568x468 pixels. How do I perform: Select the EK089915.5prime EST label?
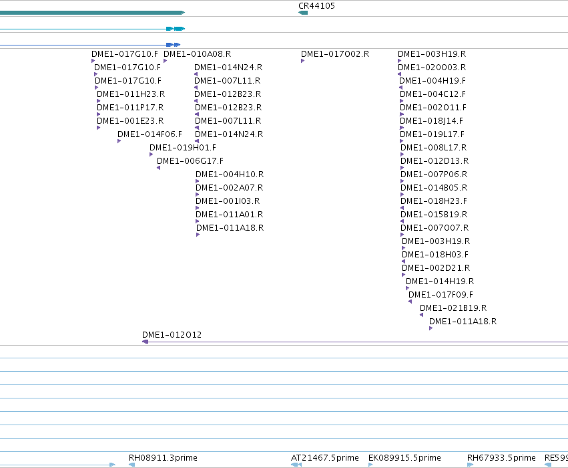tap(404, 458)
